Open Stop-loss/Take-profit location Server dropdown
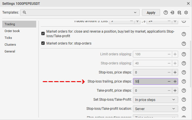 (156, 109)
